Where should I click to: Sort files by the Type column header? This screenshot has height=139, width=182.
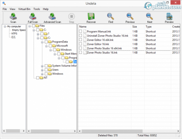(158, 27)
